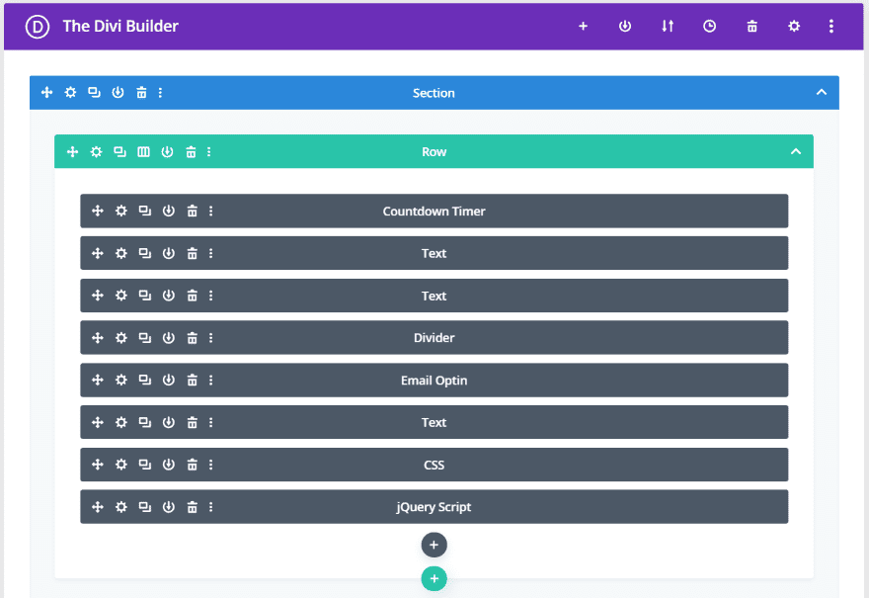
Task: Click the Row bar label
Action: pyautogui.click(x=434, y=152)
